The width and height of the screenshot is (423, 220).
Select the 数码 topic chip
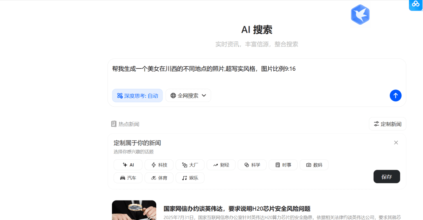pyautogui.click(x=314, y=165)
